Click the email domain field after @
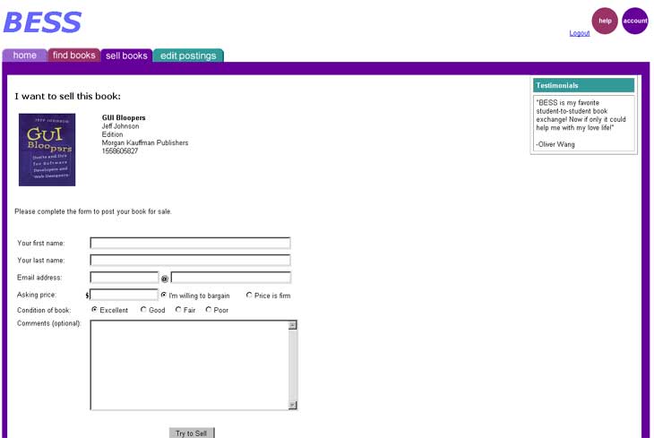Image resolution: width=654 pixels, height=438 pixels. (x=230, y=277)
